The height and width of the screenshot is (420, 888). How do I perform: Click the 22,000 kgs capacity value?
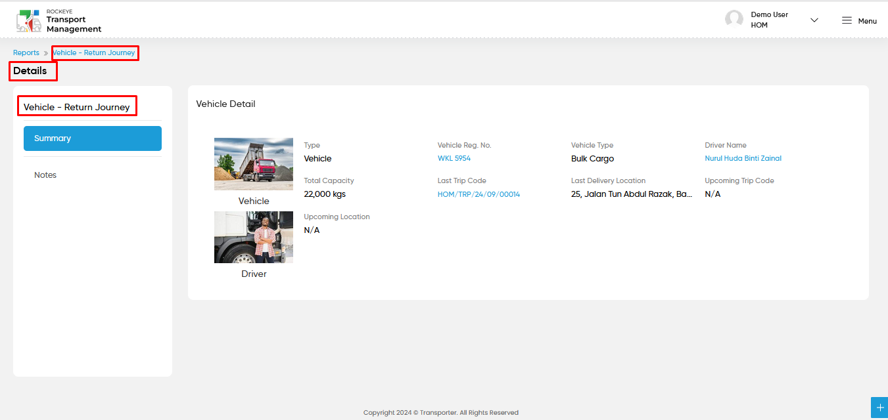click(325, 194)
